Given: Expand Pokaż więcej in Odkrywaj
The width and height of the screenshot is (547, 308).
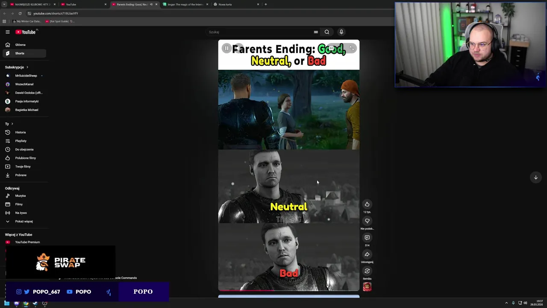Looking at the screenshot, I should tap(24, 221).
